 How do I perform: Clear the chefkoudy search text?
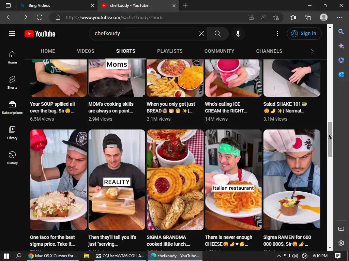point(201,34)
